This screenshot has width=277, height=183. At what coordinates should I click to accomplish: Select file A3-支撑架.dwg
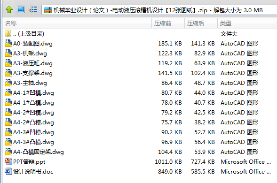(x=32, y=73)
